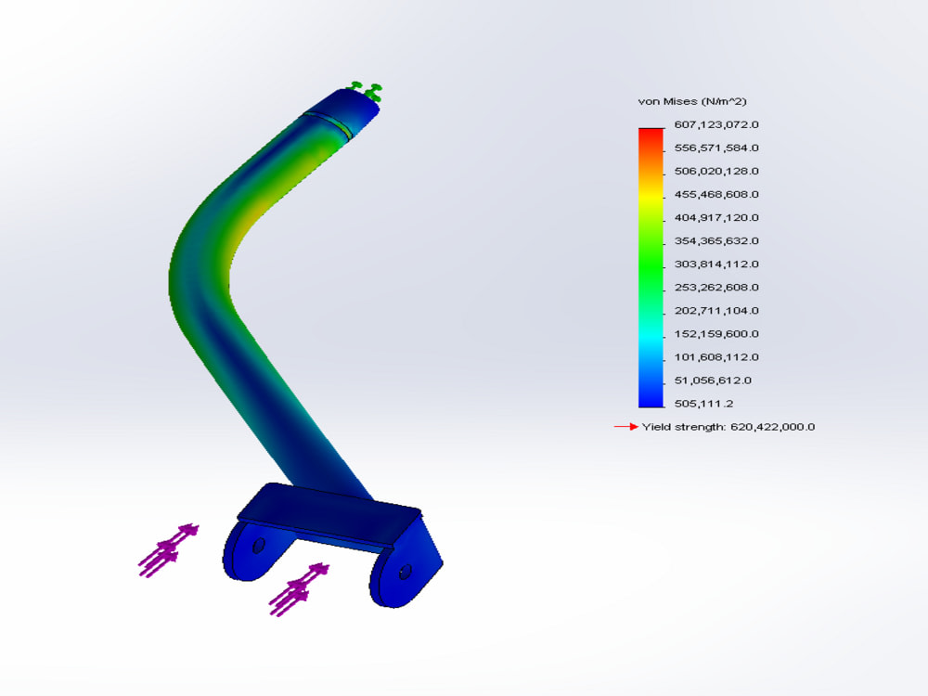Click the legend value 404,917,120.0
Screen dimensions: 928x696
716,217
